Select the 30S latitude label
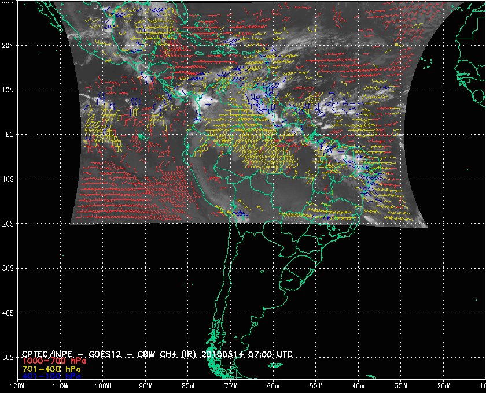 pyautogui.click(x=8, y=269)
